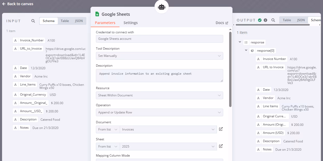323x161 pixels.
Task: Click input value Due on 21/3/2020
Action: (46, 128)
